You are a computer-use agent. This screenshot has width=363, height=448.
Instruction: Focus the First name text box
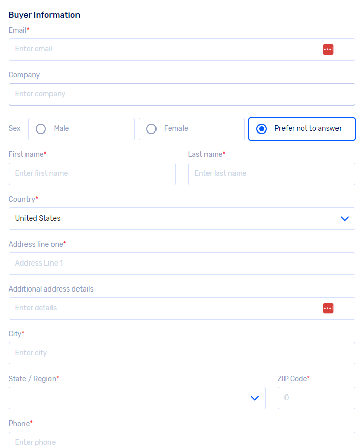[x=92, y=174]
